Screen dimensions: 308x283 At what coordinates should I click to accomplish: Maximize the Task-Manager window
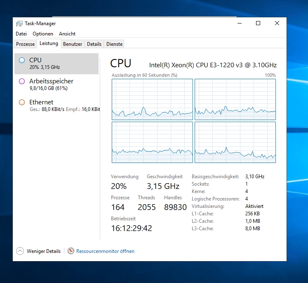[x=258, y=23]
